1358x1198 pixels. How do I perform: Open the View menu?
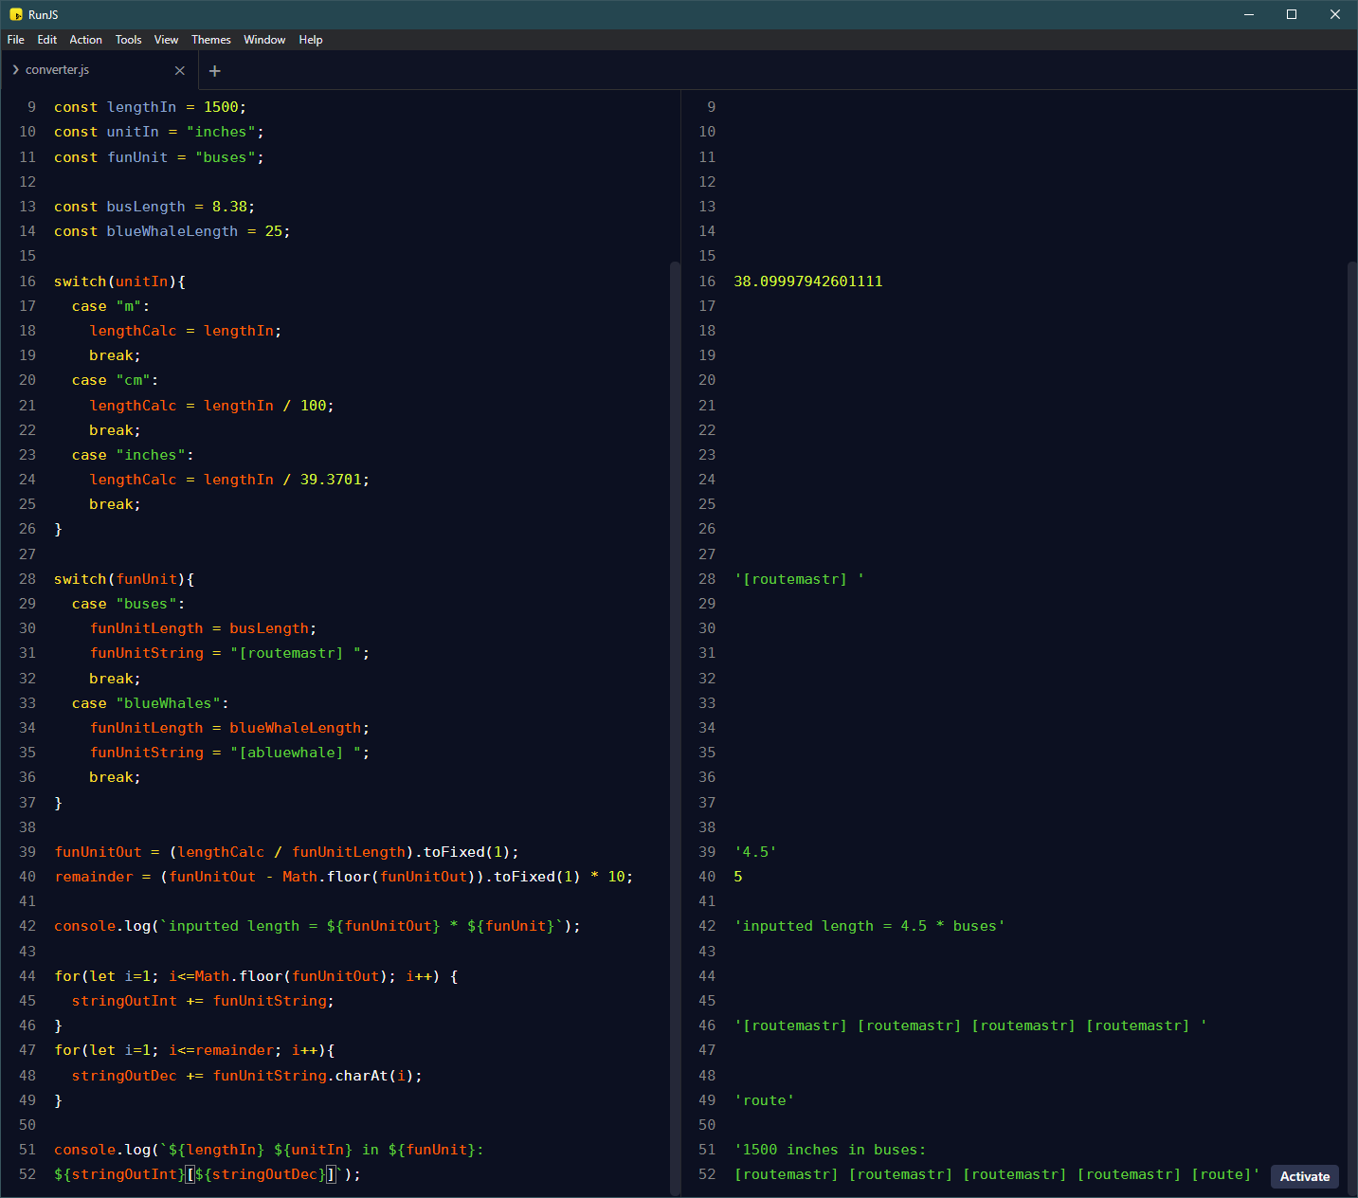click(x=166, y=40)
